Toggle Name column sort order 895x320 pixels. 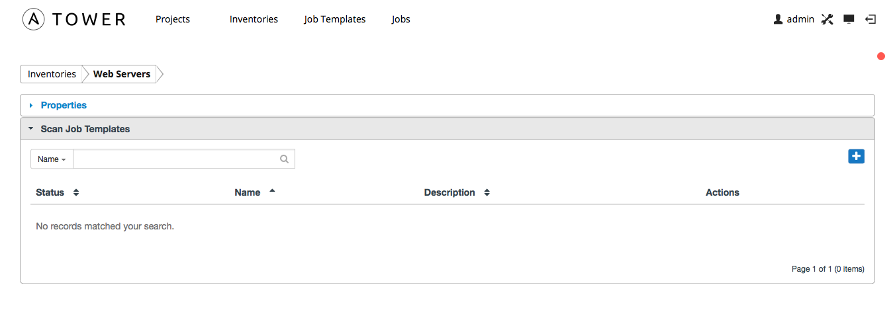click(x=272, y=190)
